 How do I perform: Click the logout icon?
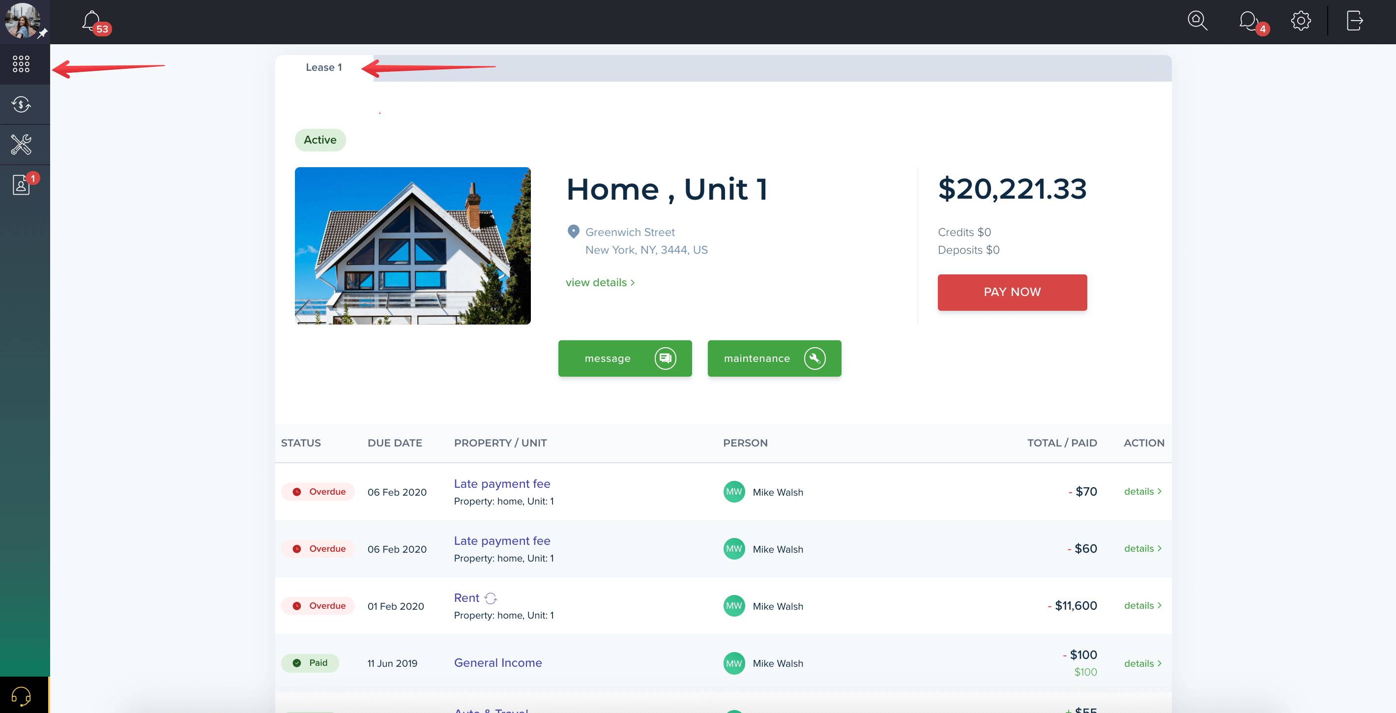point(1354,21)
